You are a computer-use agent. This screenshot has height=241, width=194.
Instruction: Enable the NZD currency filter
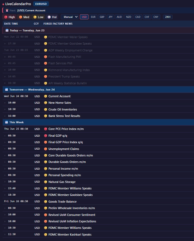[x=128, y=17]
